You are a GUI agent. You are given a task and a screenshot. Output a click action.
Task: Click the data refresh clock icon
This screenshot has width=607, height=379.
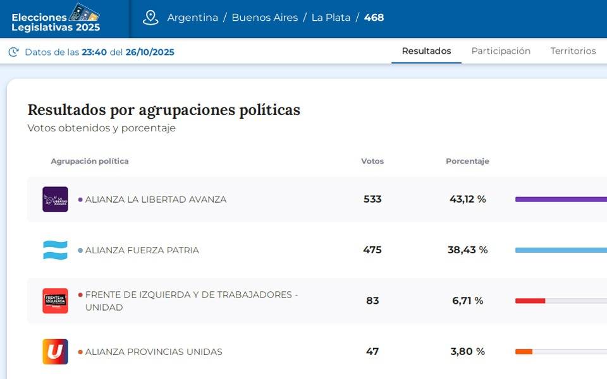pyautogui.click(x=13, y=52)
